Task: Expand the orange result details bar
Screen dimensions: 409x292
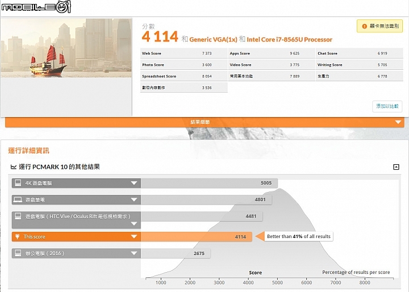Action: (204, 122)
